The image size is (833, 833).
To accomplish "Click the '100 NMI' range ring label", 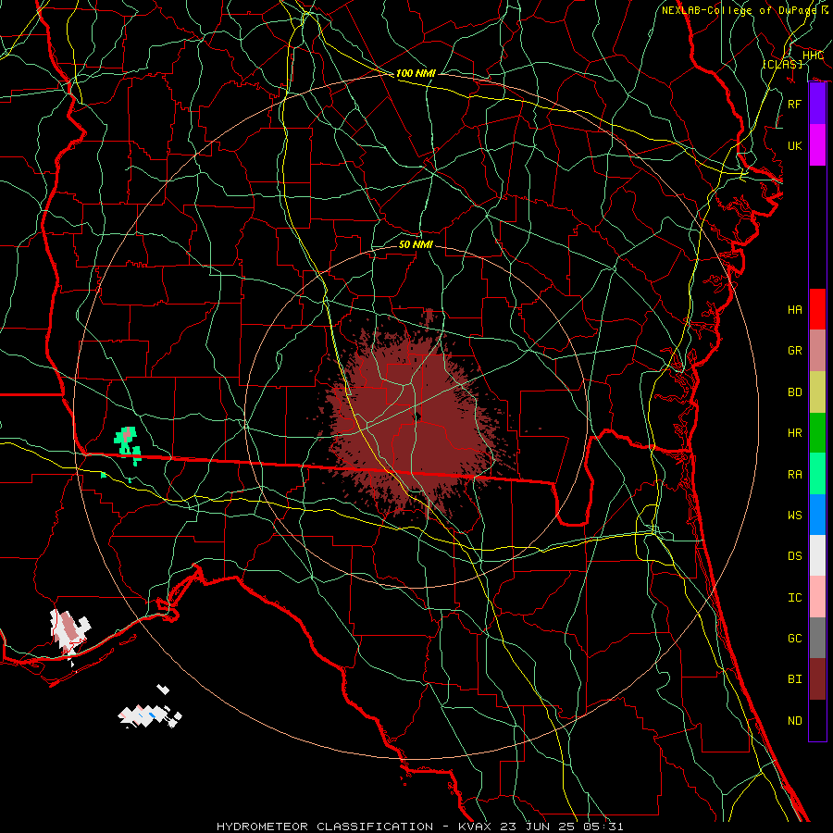I will point(416,73).
